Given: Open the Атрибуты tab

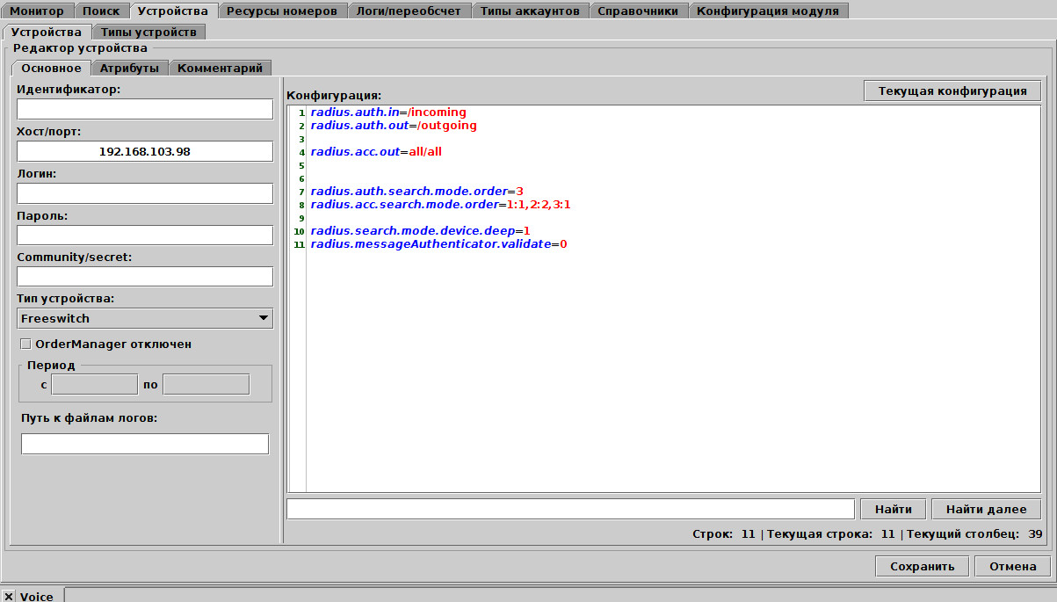Looking at the screenshot, I should pyautogui.click(x=129, y=68).
